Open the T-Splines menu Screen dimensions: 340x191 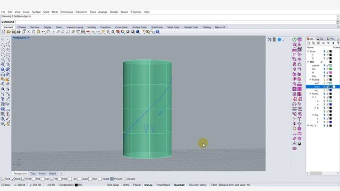click(136, 12)
